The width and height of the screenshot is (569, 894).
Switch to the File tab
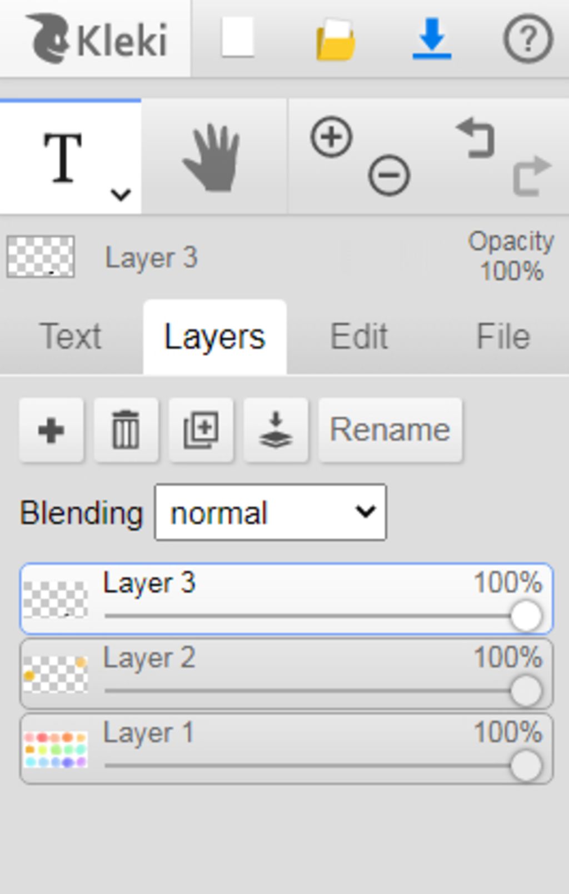pyautogui.click(x=503, y=337)
